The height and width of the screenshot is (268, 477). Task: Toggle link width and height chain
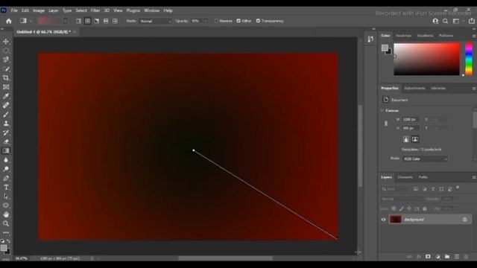[x=386, y=124]
